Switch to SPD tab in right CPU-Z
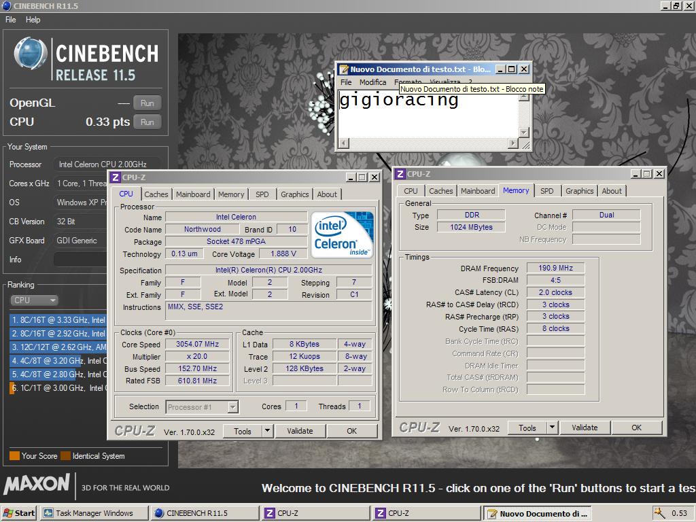696x522 pixels. pos(547,191)
